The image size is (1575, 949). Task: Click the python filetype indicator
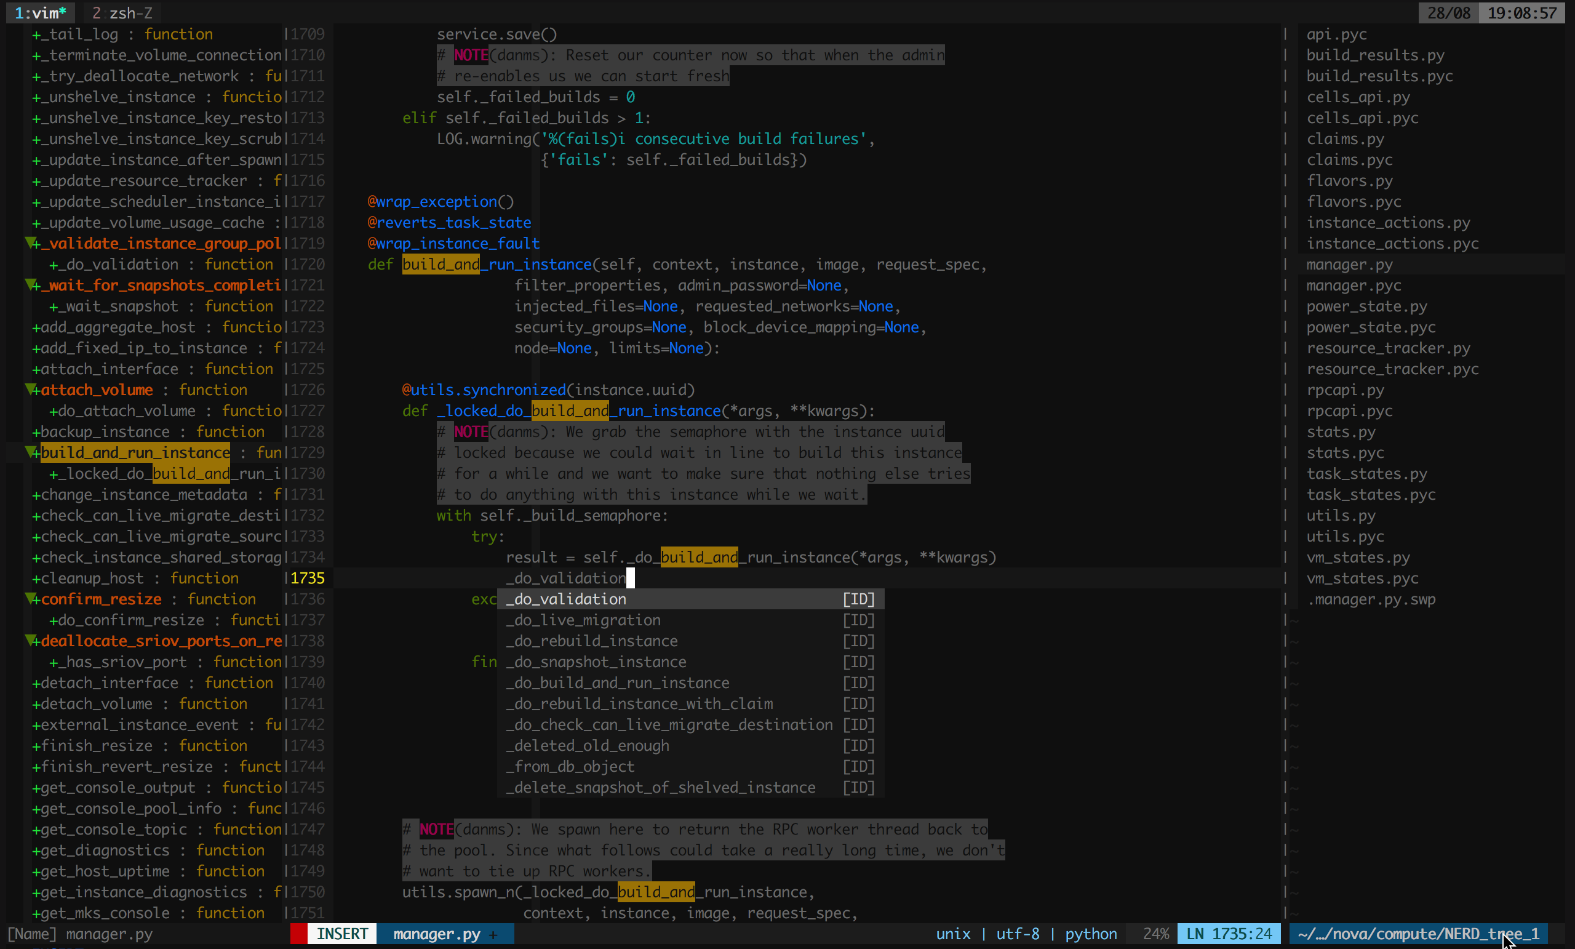click(1088, 933)
